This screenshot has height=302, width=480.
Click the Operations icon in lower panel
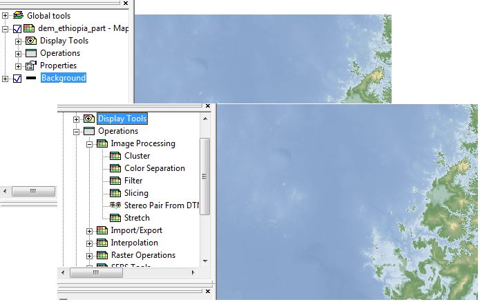[89, 131]
